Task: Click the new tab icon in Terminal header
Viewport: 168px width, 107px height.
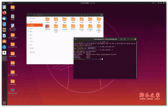Action: tap(75, 39)
